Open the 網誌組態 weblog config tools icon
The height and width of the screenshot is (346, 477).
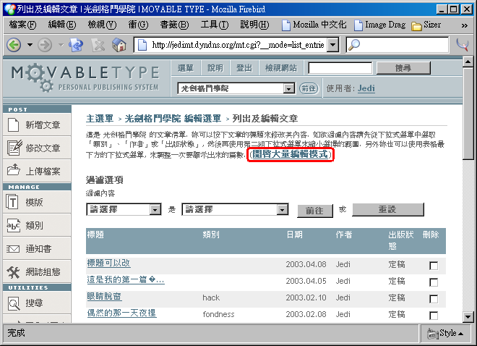tap(13, 271)
